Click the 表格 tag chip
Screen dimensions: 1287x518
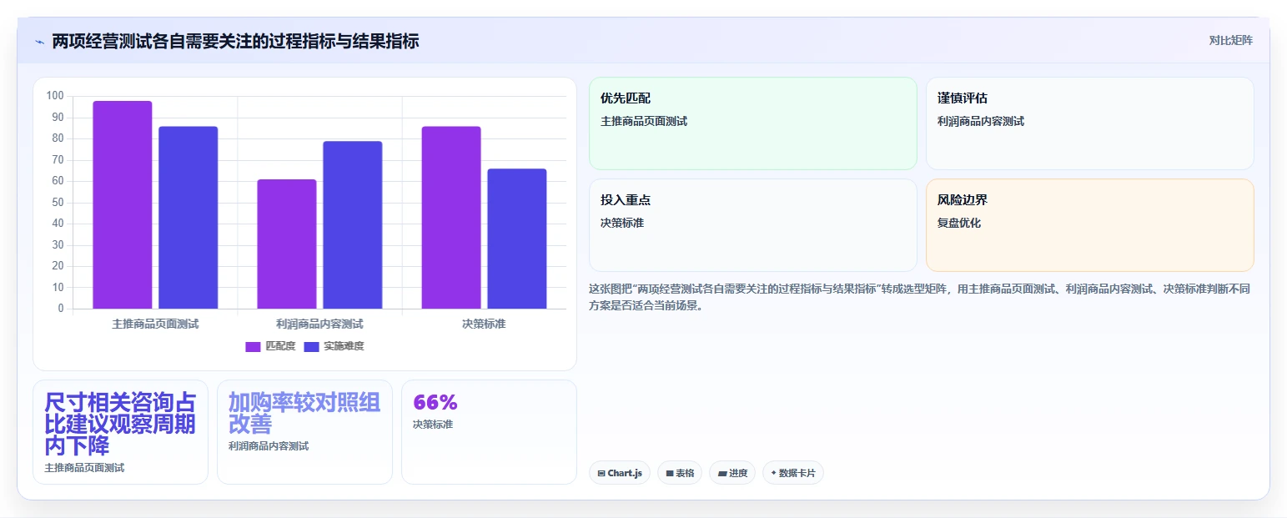click(680, 473)
